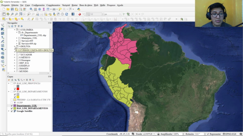Save the project with the floppy disk icon
Viewport: 243px width, 136px height.
click(12, 9)
